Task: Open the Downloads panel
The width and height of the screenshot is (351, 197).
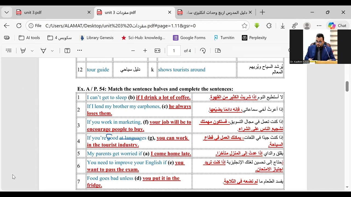Action: (x=282, y=26)
